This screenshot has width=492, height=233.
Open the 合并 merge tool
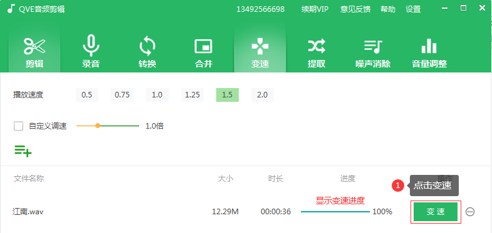(x=204, y=52)
